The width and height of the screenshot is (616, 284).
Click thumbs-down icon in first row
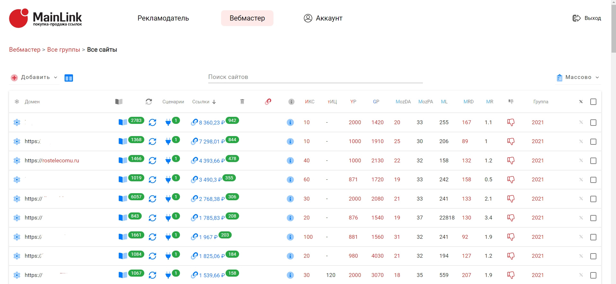(511, 122)
